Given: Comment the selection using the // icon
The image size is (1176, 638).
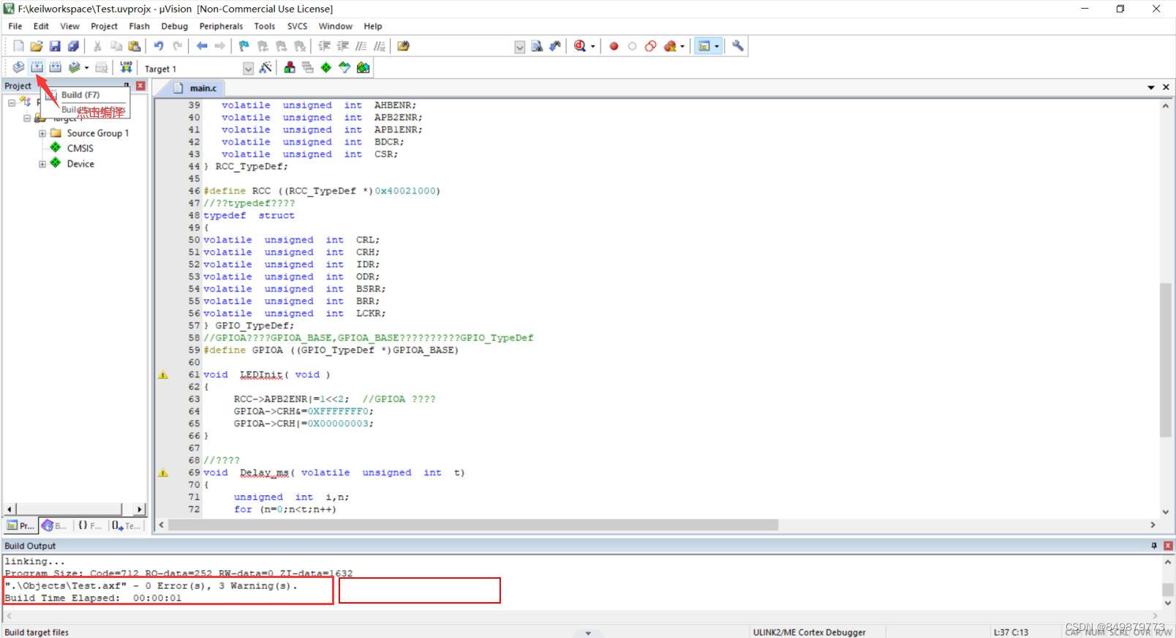Looking at the screenshot, I should coord(361,46).
